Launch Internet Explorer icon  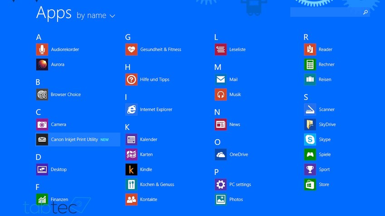click(x=131, y=109)
